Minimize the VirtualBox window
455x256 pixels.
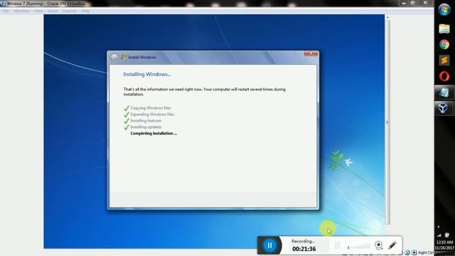coord(403,3)
